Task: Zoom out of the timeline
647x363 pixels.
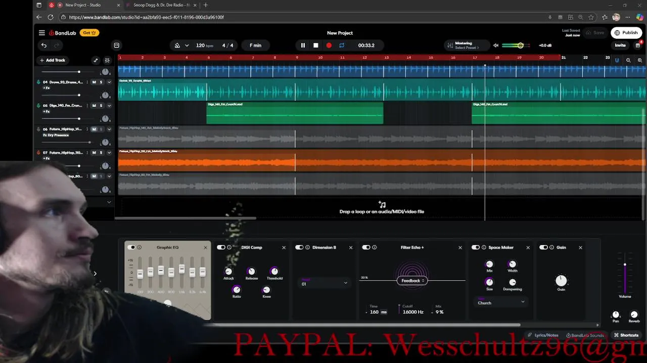Action: click(x=628, y=60)
